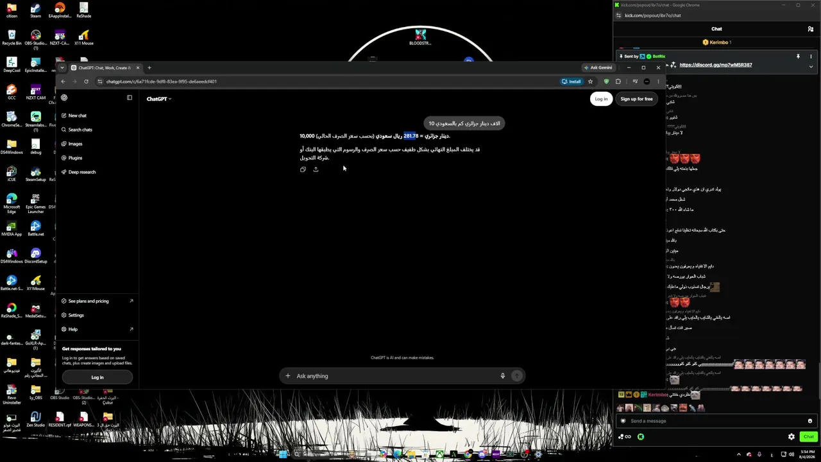Click the Kerimbo top gifter name
The width and height of the screenshot is (821, 462).
pyautogui.click(x=718, y=42)
